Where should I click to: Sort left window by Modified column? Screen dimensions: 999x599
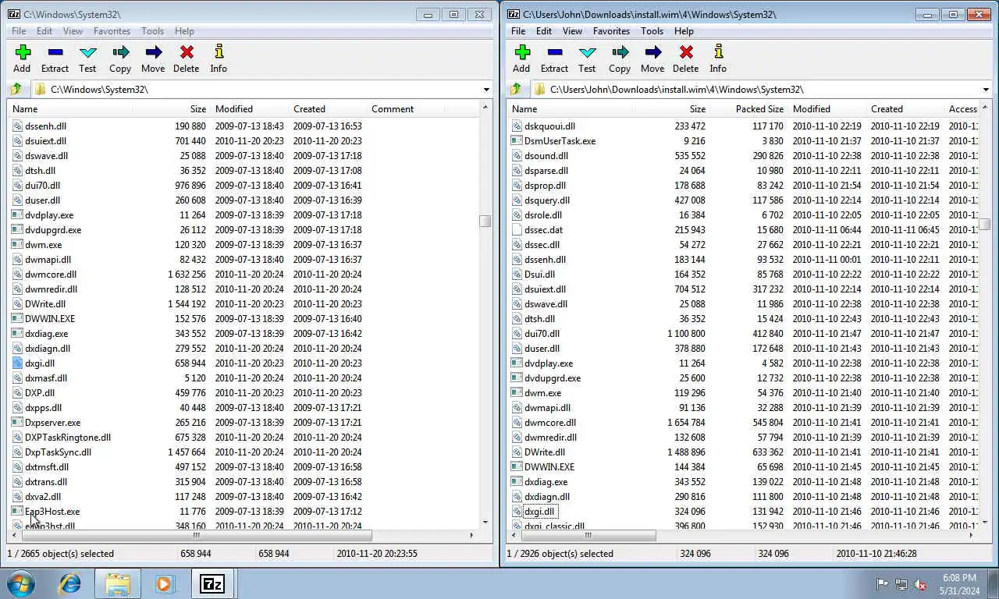250,109
